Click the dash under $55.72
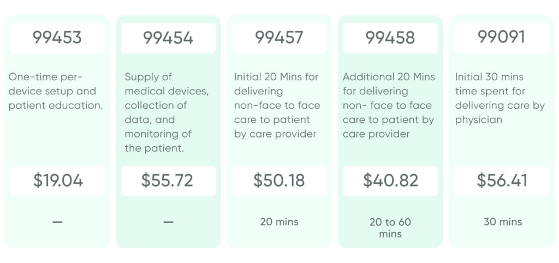559x263 pixels. click(168, 222)
